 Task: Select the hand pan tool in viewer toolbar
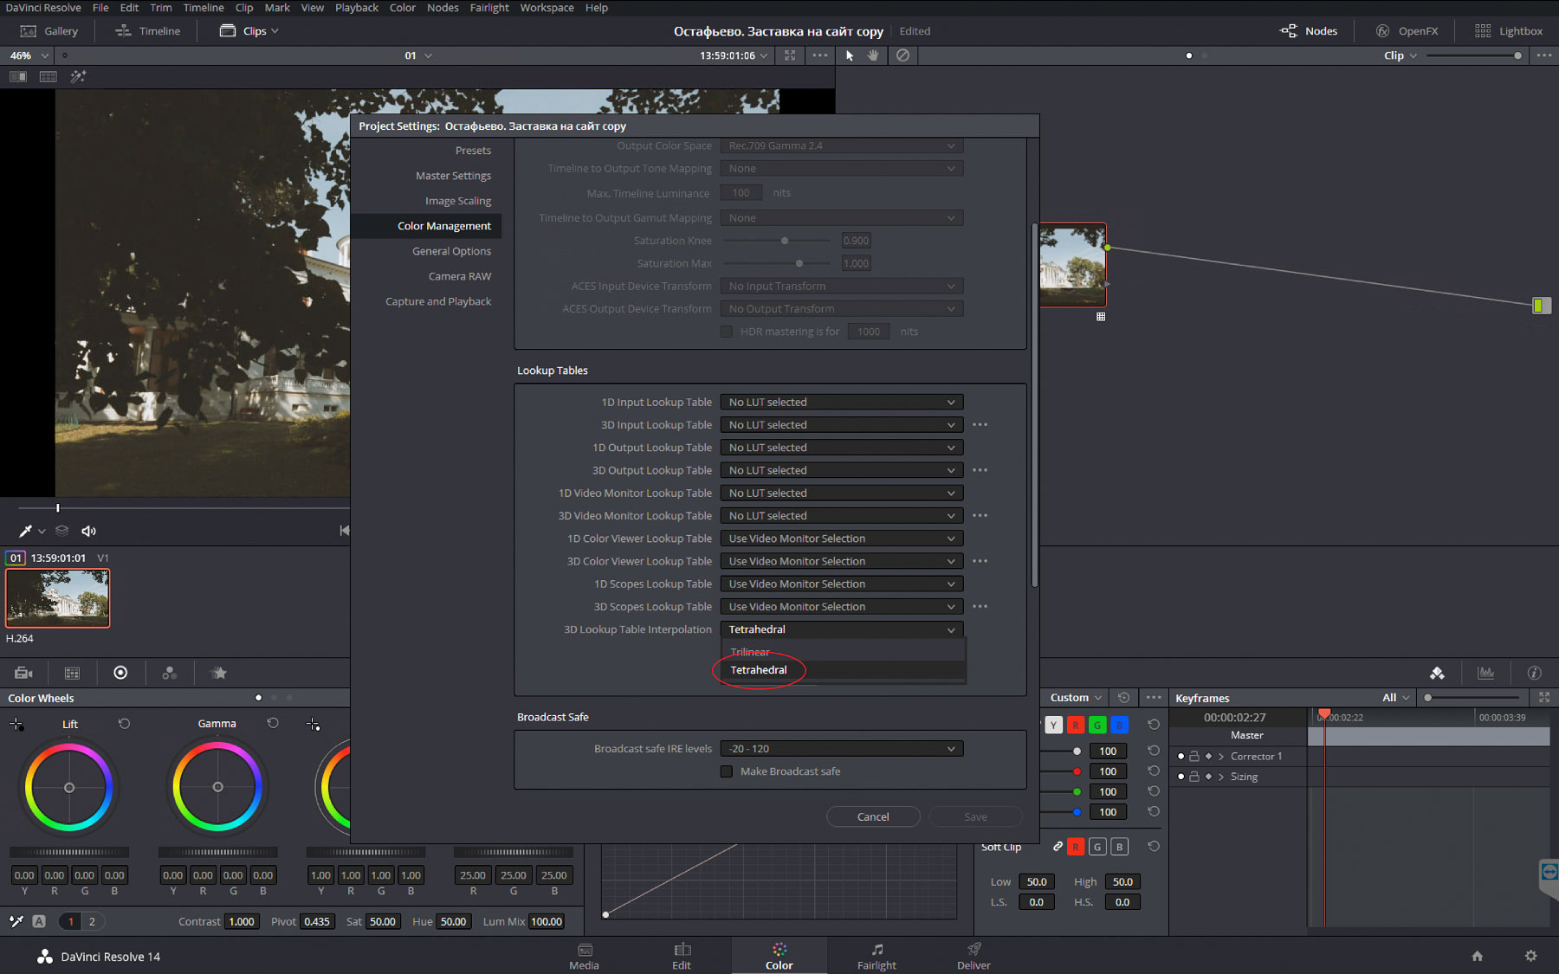873,55
